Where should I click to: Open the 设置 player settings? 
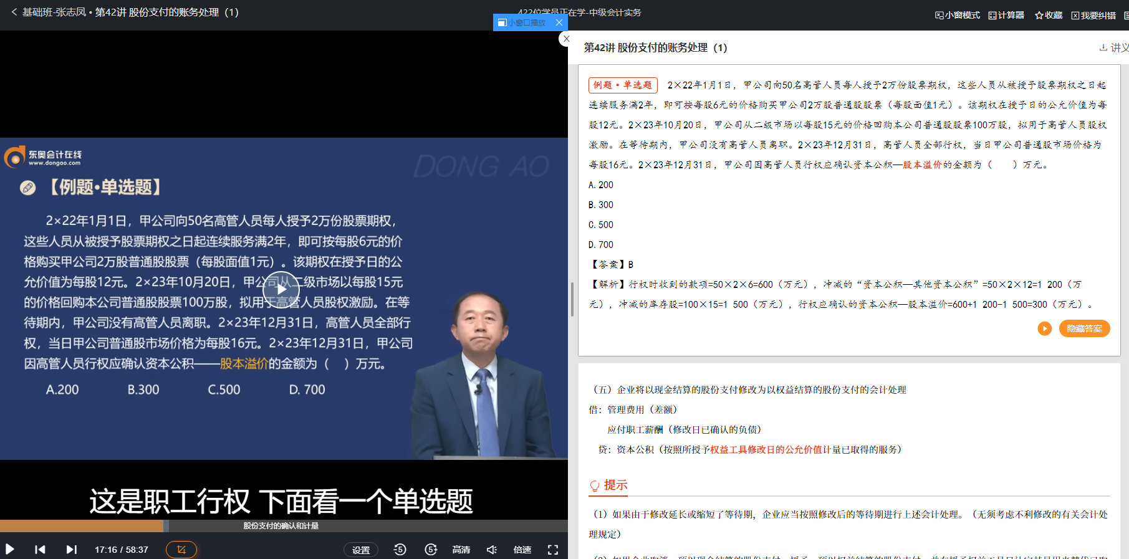(361, 550)
